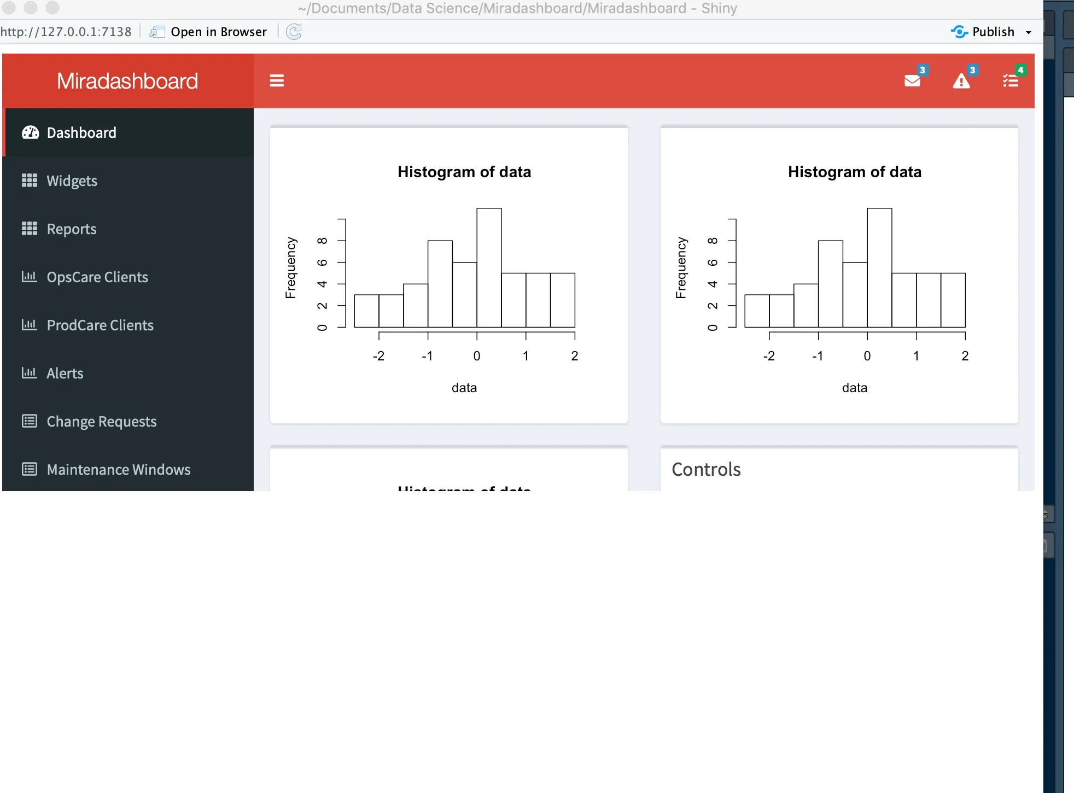Click the refresh icon beside Open in Browser

tap(294, 32)
